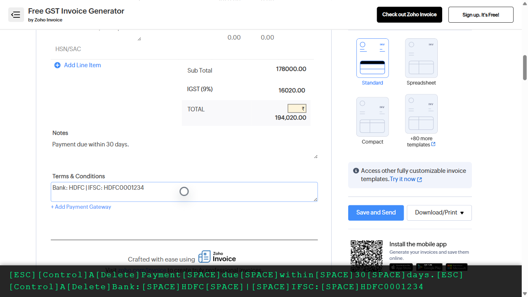This screenshot has height=297, width=528.
Task: Select the Compact invoice template
Action: [x=372, y=116]
